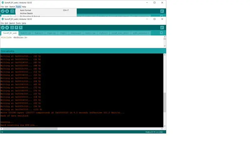The width and height of the screenshot is (250, 141).
Task: Click the Hash of data verified line
Action: [14, 116]
